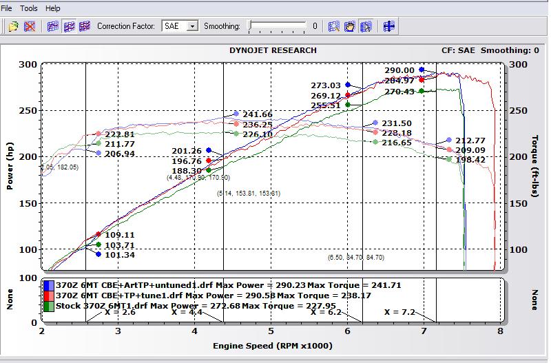
Task: Click the 109.11 power value label
Action: (x=120, y=235)
